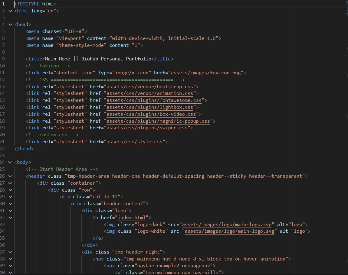348x275 pixels.
Task: Fold the div container block
Action: pyautogui.click(x=11, y=183)
